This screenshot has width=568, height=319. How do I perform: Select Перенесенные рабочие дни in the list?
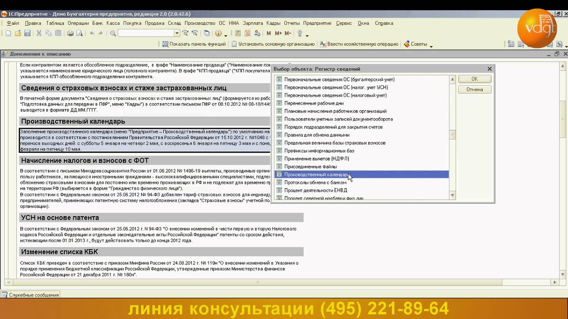tap(362, 103)
